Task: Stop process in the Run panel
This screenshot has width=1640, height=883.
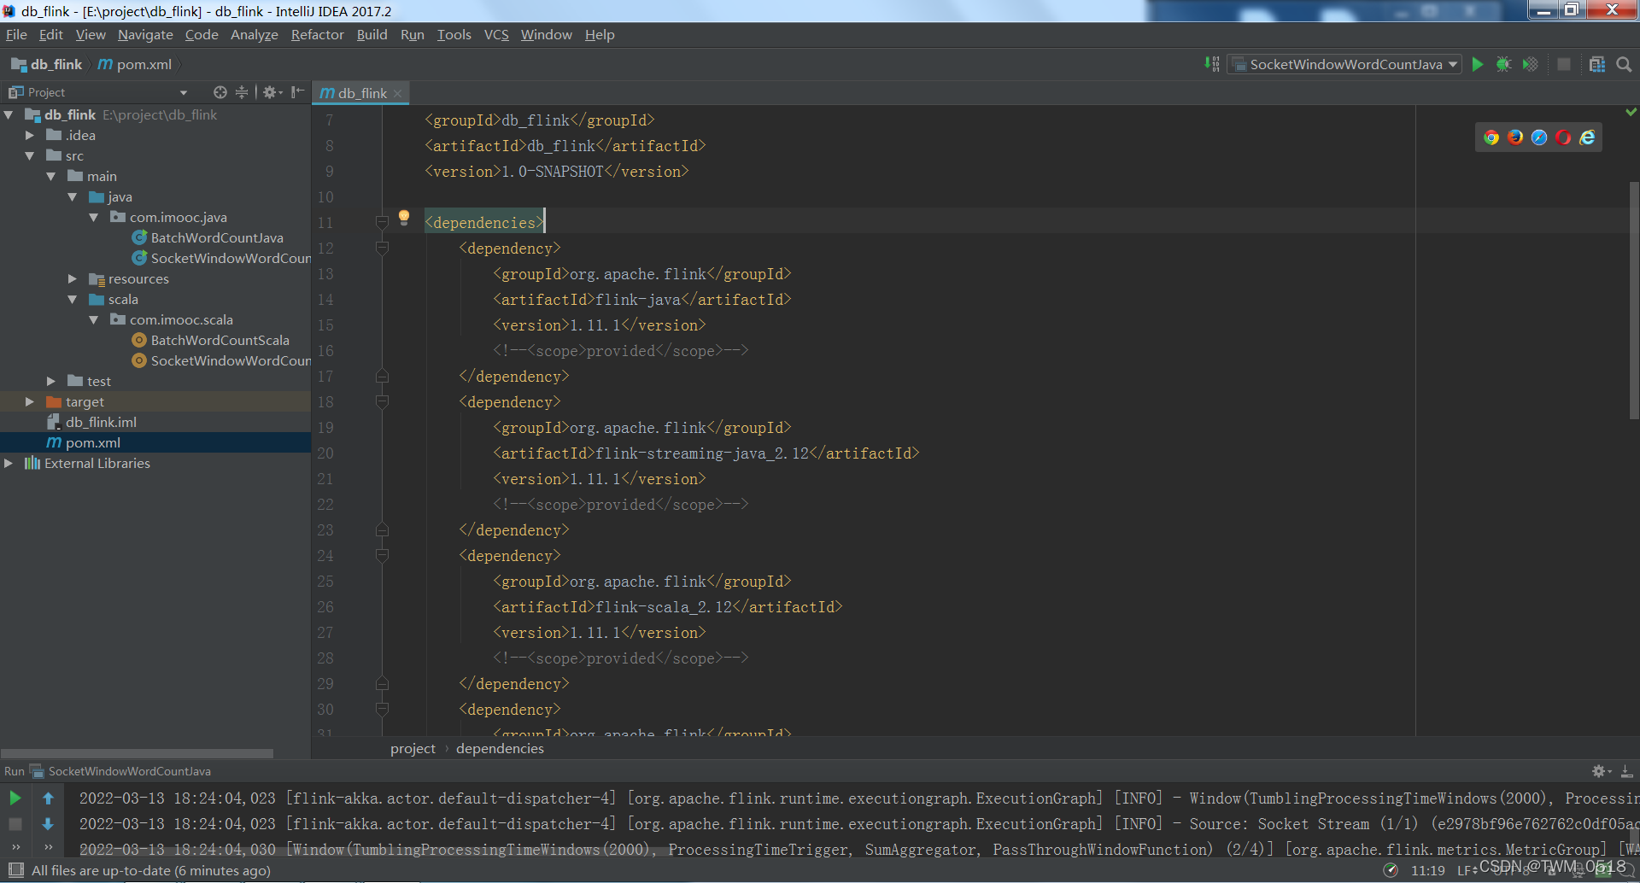Action: point(15,824)
